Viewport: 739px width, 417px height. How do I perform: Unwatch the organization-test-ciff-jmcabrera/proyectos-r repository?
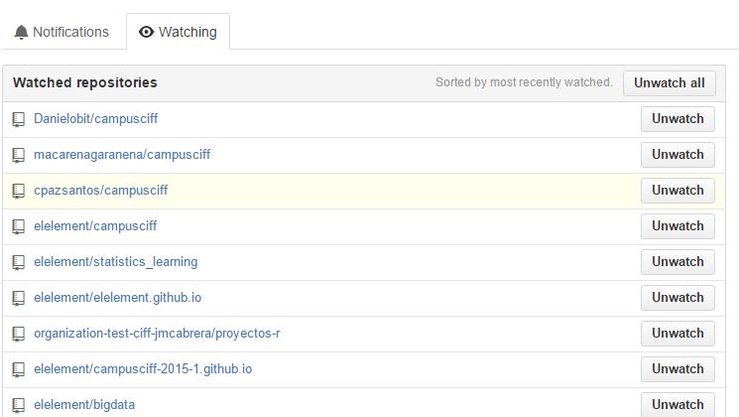tap(677, 334)
